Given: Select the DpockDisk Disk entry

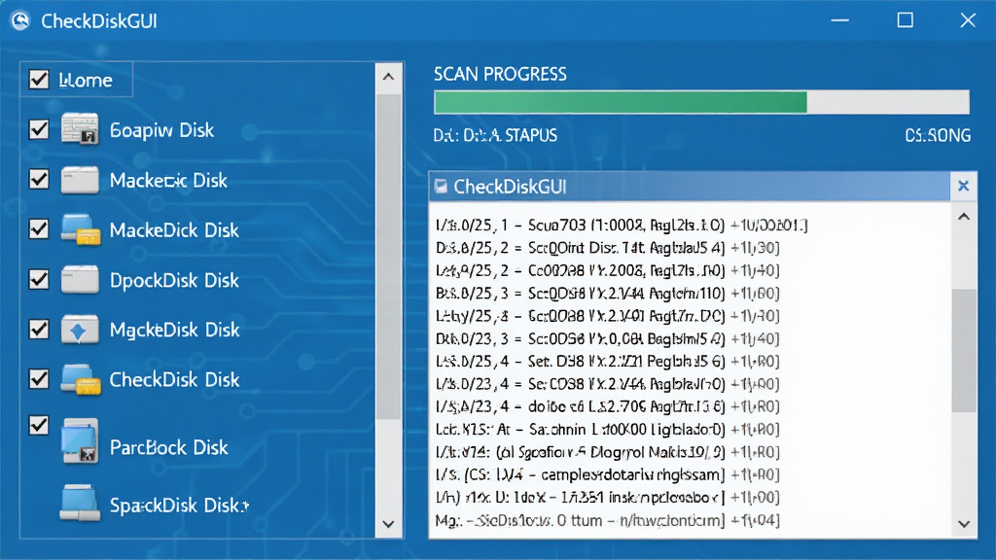Looking at the screenshot, I should [174, 280].
